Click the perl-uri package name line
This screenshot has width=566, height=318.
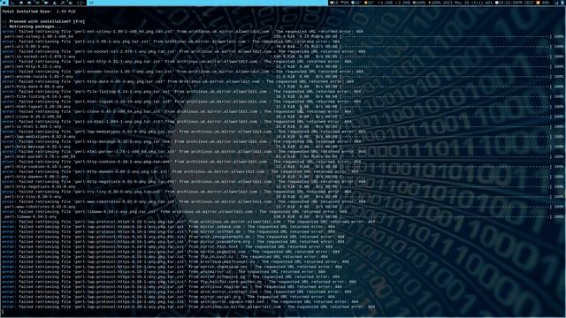click(x=27, y=47)
